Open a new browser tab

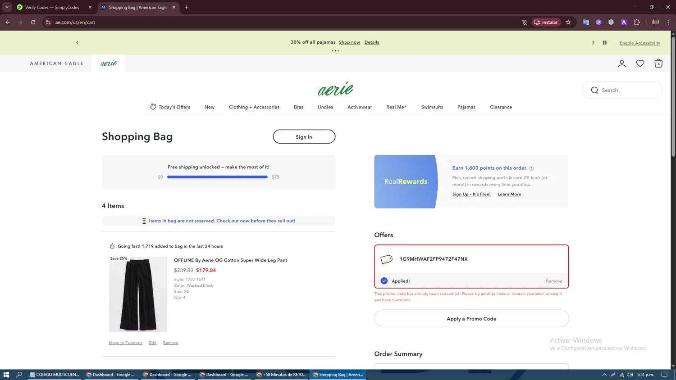point(187,7)
